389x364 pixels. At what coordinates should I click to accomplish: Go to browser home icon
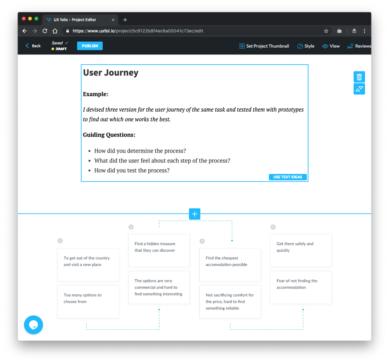click(x=55, y=31)
